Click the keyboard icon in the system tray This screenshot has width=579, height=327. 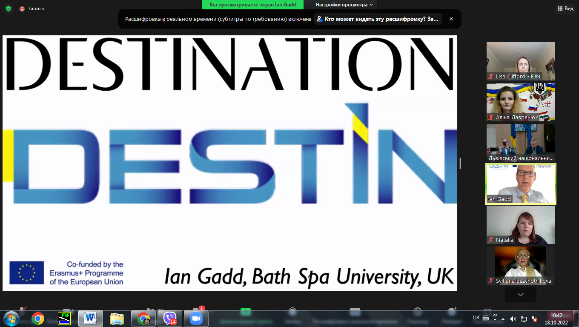click(x=486, y=318)
